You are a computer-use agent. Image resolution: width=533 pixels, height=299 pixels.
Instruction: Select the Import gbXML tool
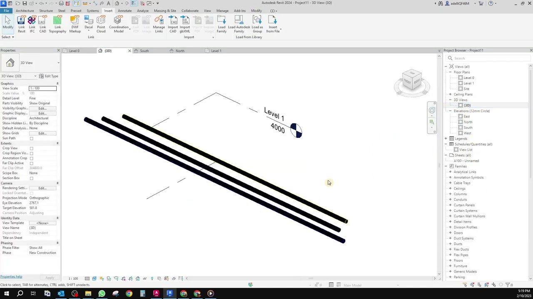tap(185, 24)
